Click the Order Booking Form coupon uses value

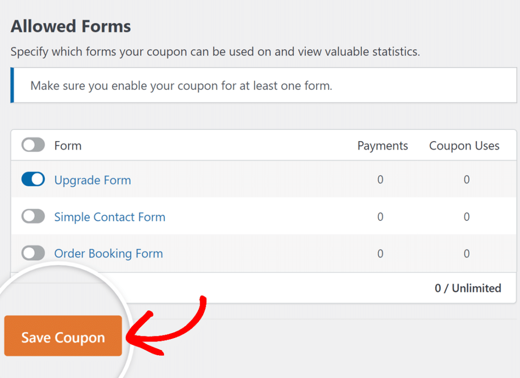(466, 253)
